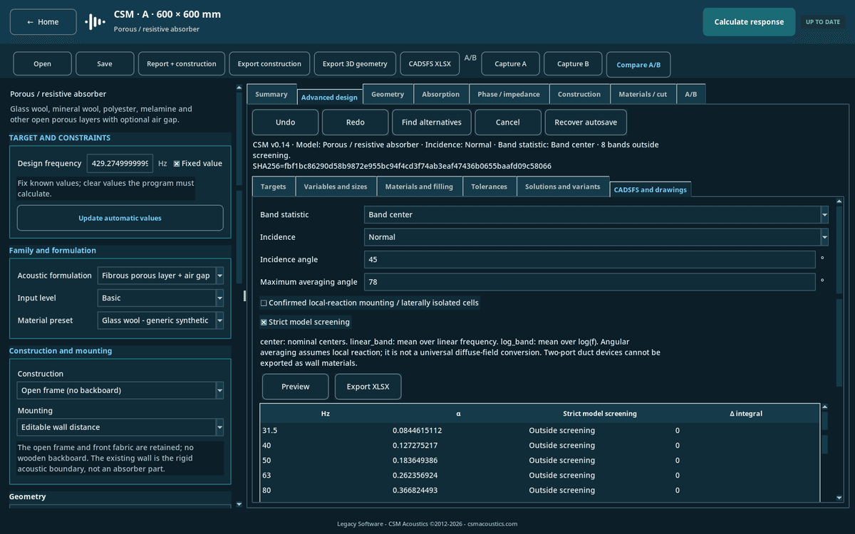Screen dimensions: 855x534
Task: Click the Maximum averaging angle field
Action: [x=589, y=282]
